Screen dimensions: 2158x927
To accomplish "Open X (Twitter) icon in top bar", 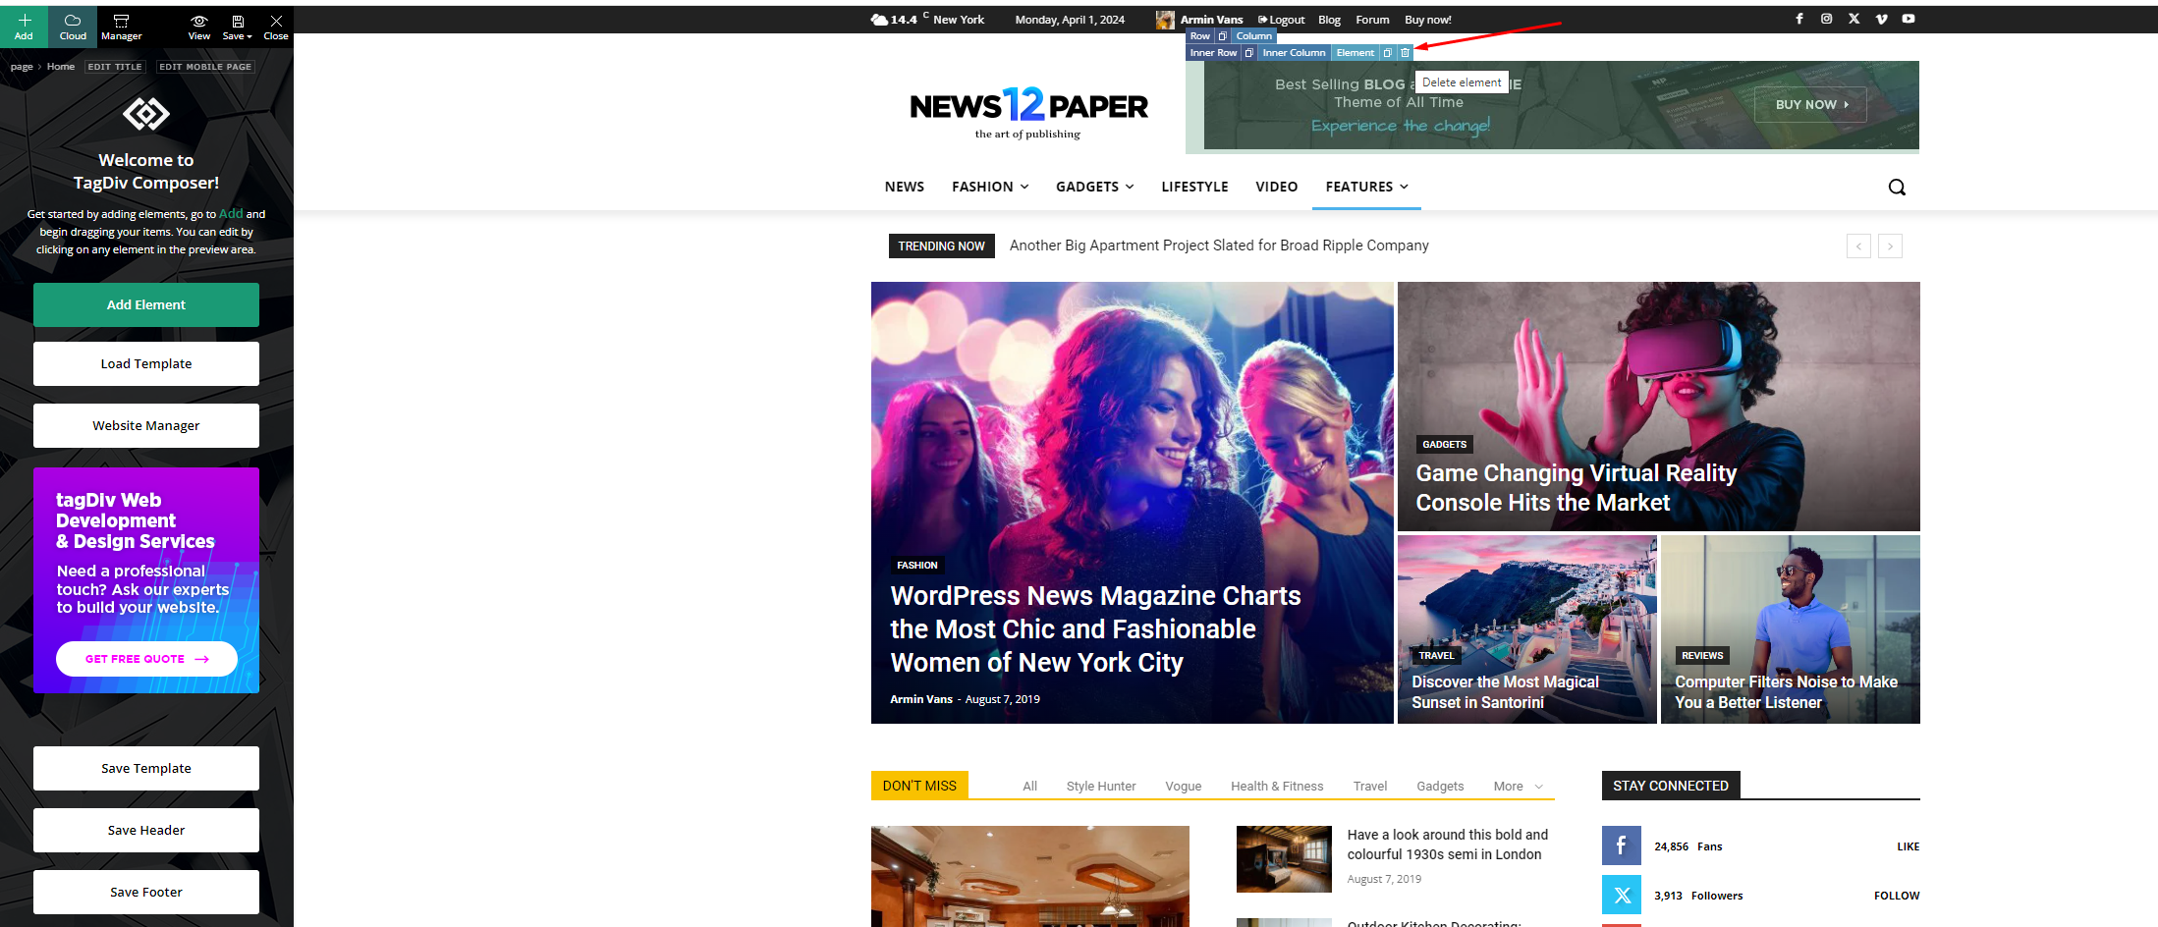I will [1854, 19].
